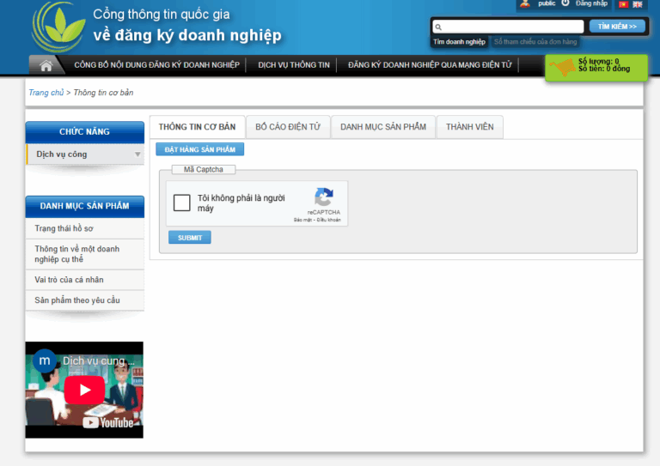660x466 pixels.
Task: Open Công bố nội dung đăng ký doanh nghiệp menu
Action: pos(159,65)
